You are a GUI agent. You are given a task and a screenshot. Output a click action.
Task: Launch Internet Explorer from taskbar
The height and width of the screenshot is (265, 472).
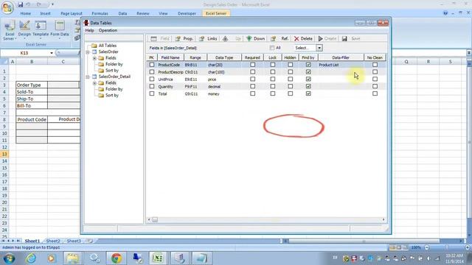click(x=31, y=258)
